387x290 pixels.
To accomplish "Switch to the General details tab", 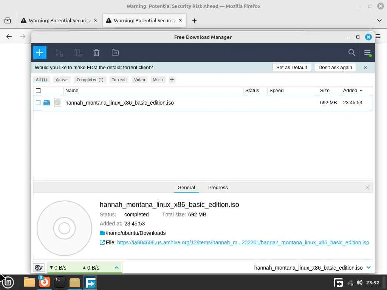I will 186,188.
